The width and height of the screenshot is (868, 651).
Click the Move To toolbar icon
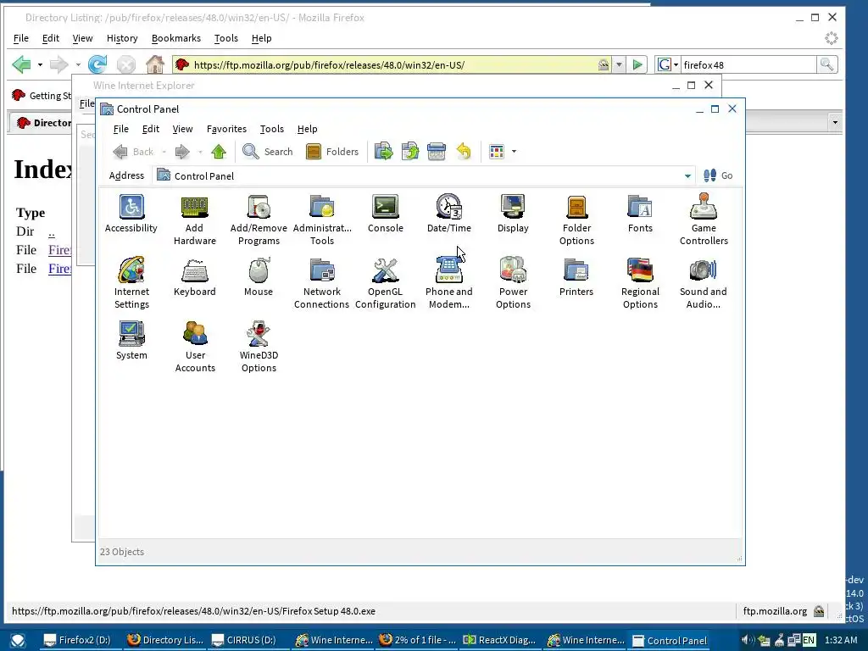(383, 152)
